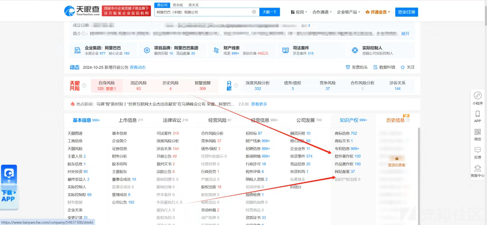Open the 客服中心 headset icon
The height and width of the screenshot is (225, 487).
click(x=478, y=168)
